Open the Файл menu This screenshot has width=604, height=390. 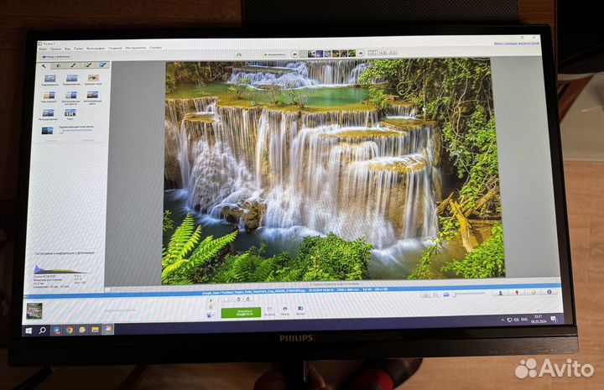tap(42, 49)
